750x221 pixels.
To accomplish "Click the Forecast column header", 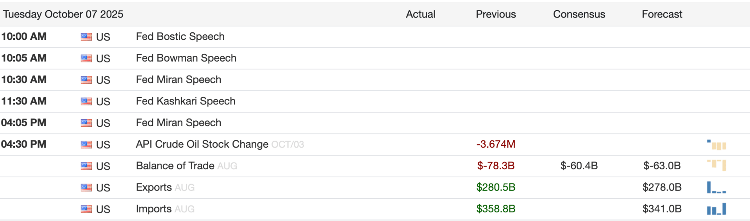I will coord(662,14).
